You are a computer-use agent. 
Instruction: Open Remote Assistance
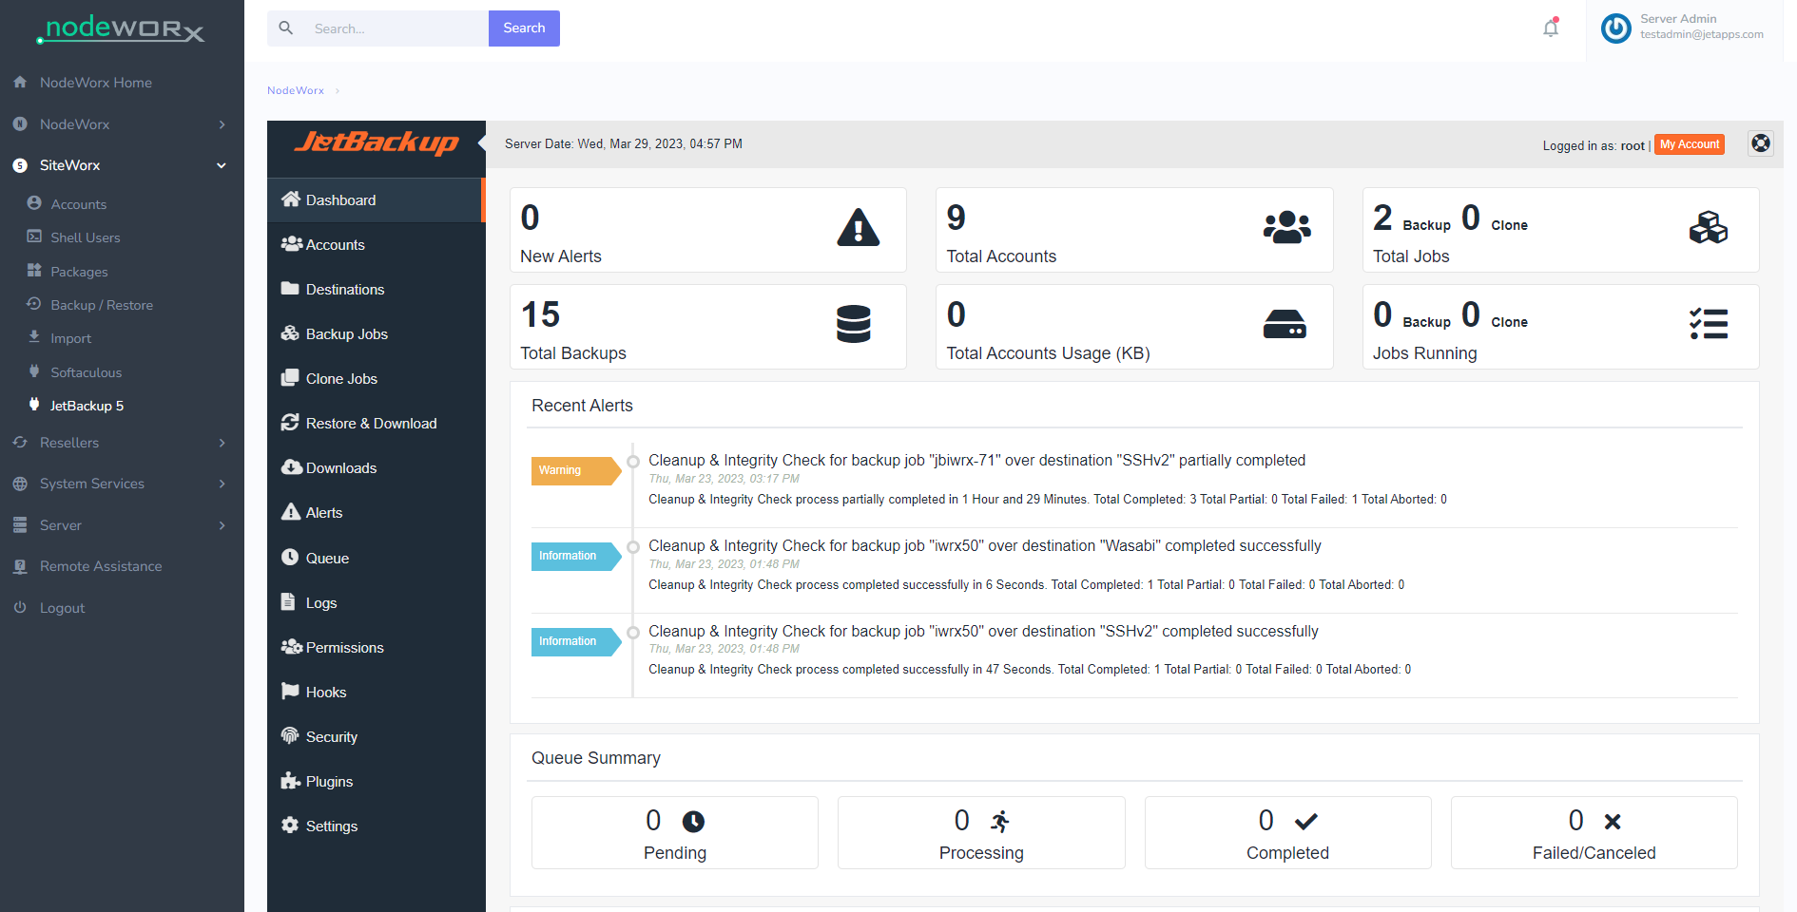click(x=101, y=566)
